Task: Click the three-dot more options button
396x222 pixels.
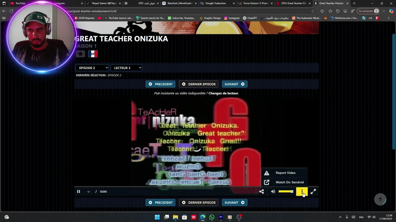Action: 302,192
